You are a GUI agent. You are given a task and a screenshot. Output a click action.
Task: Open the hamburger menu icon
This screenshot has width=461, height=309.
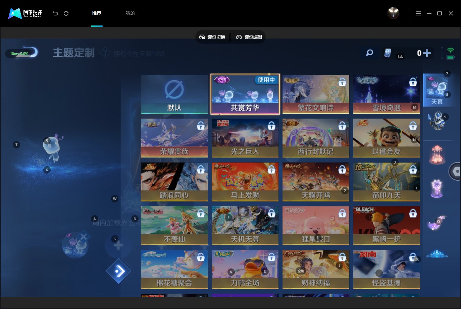coord(418,13)
